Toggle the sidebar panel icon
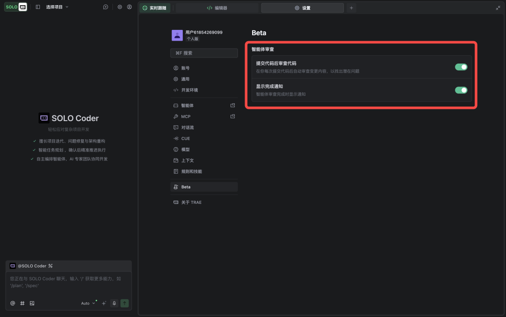Image resolution: width=506 pixels, height=317 pixels. point(38,7)
